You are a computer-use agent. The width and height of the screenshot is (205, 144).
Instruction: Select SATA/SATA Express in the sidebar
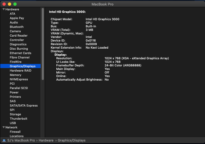(x=24, y=105)
